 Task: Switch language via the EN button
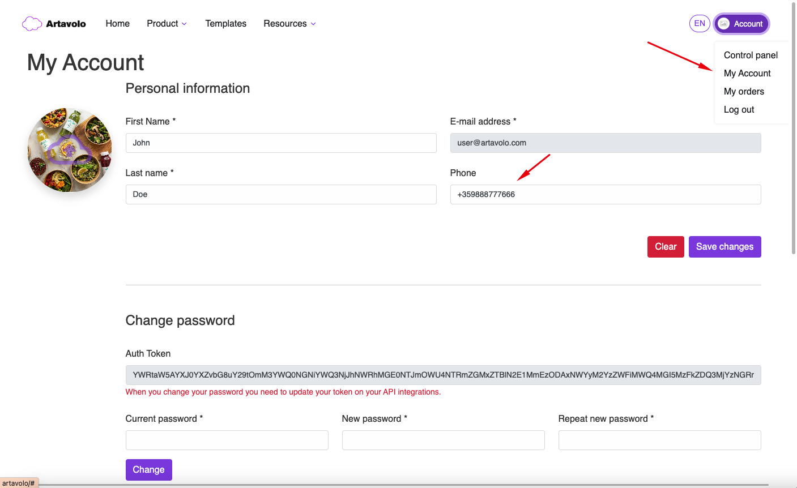(700, 23)
